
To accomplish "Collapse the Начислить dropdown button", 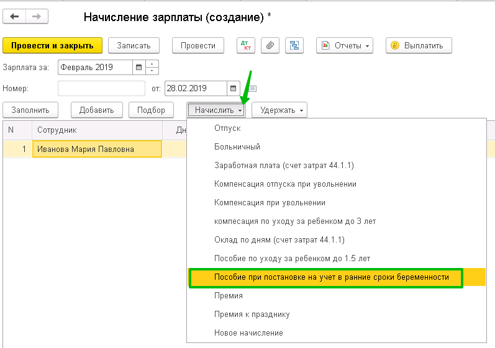I will coord(216,110).
